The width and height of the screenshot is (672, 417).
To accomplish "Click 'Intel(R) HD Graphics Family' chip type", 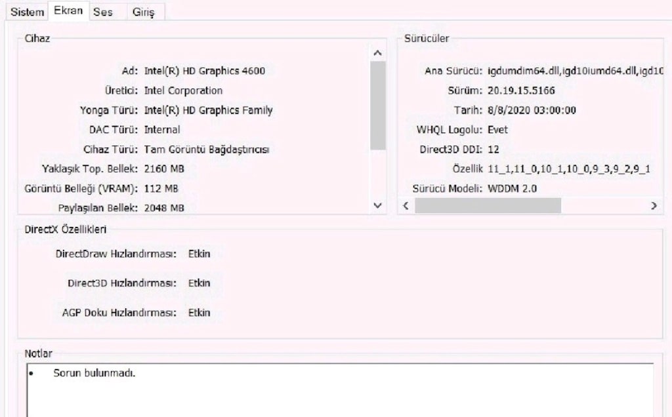I will click(208, 110).
